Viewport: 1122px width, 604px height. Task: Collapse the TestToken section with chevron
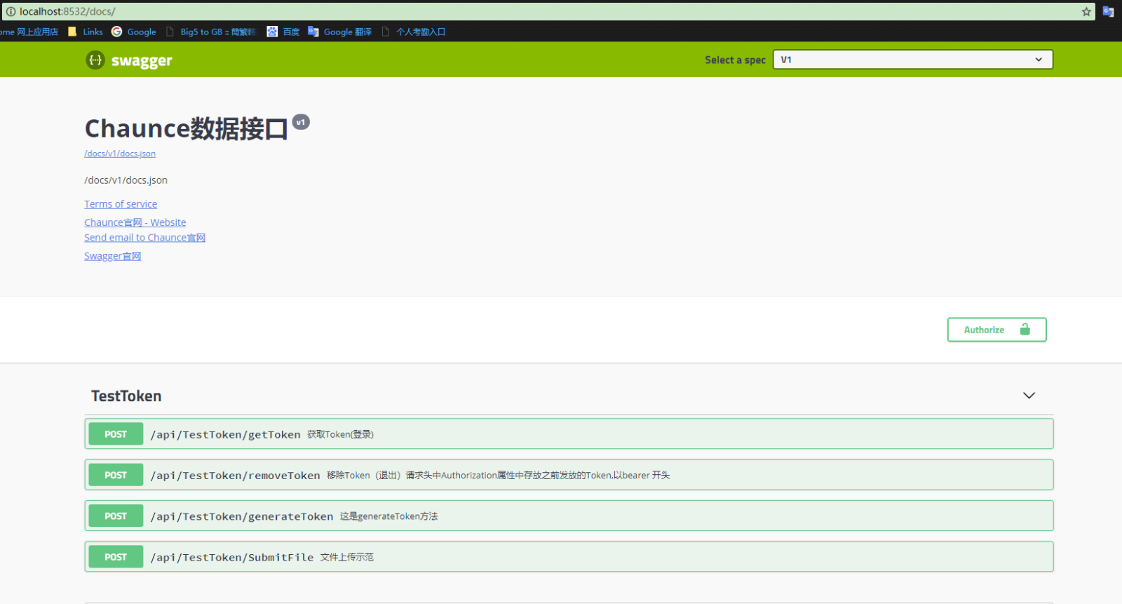coord(1029,396)
